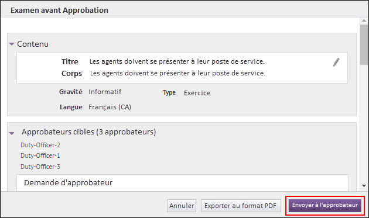
Task: Select Duty-Officer-2 in approvers list
Action: (x=40, y=145)
